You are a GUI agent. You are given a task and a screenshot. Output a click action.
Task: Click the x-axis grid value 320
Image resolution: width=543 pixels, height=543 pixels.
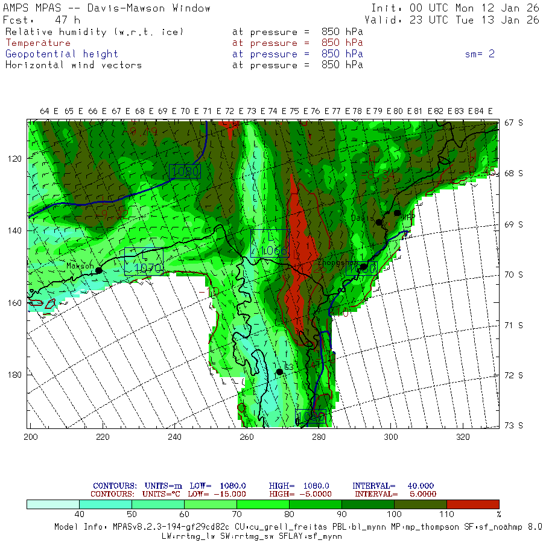coord(463,437)
